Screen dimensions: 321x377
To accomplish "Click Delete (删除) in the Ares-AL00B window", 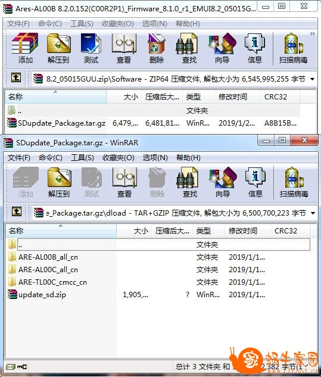I will point(157,49).
